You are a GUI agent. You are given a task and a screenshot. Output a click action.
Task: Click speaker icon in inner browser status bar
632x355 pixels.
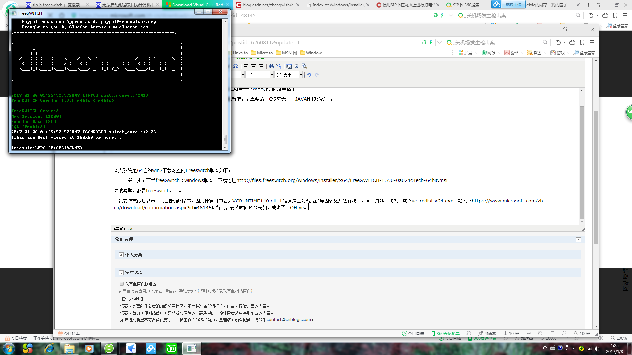564,333
